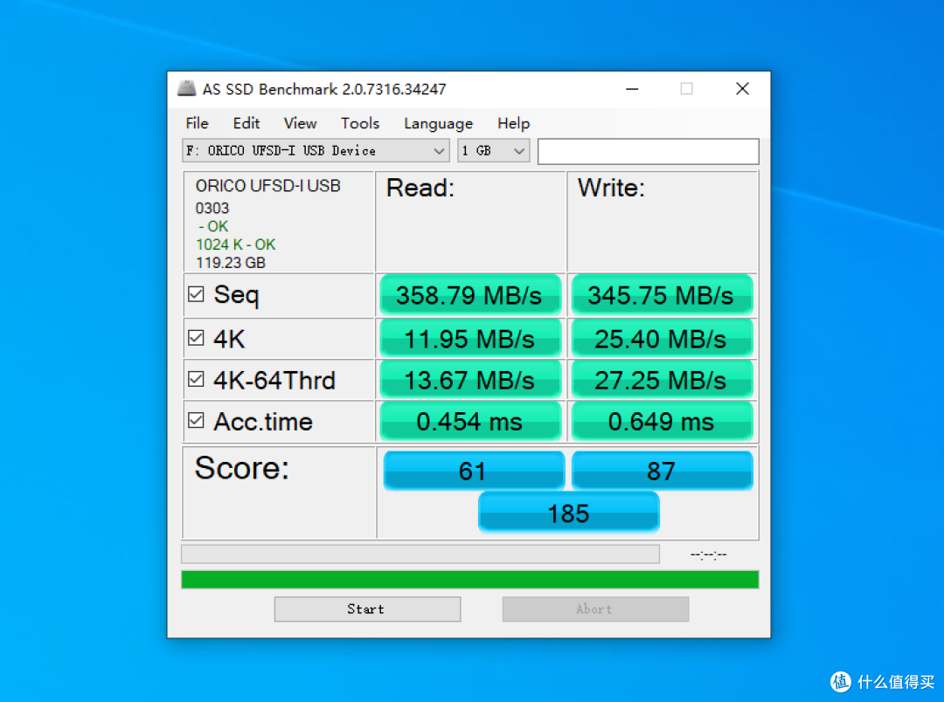Click the write score 87
This screenshot has width=944, height=702.
[x=662, y=471]
